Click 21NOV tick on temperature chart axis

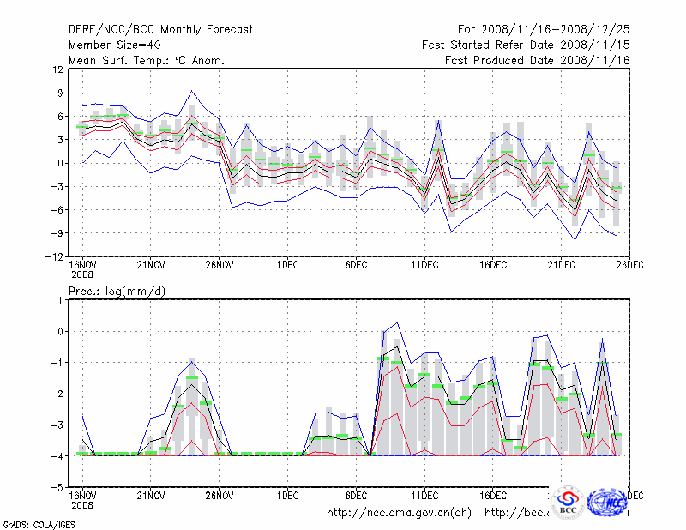(151, 265)
